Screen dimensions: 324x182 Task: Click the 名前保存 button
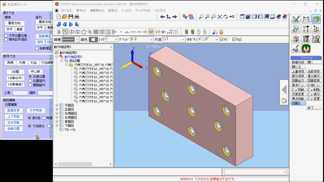(x=314, y=72)
